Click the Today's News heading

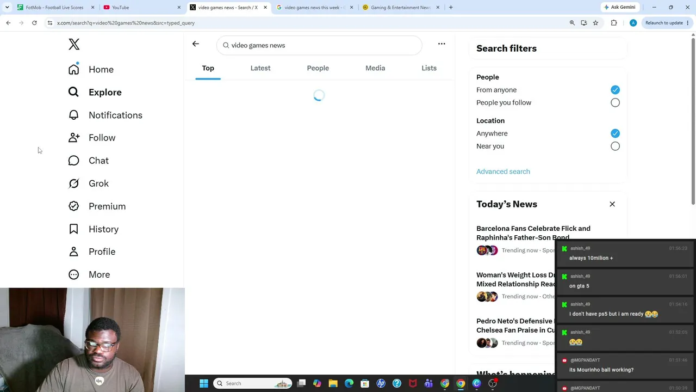pyautogui.click(x=507, y=204)
